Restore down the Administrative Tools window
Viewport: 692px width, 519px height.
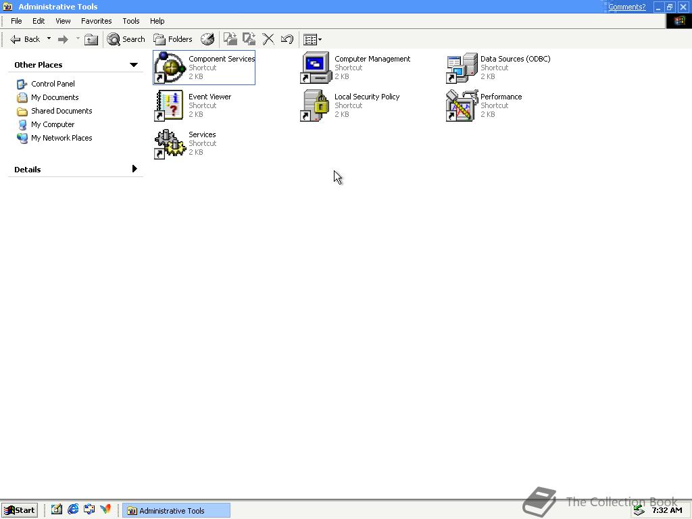click(x=670, y=7)
